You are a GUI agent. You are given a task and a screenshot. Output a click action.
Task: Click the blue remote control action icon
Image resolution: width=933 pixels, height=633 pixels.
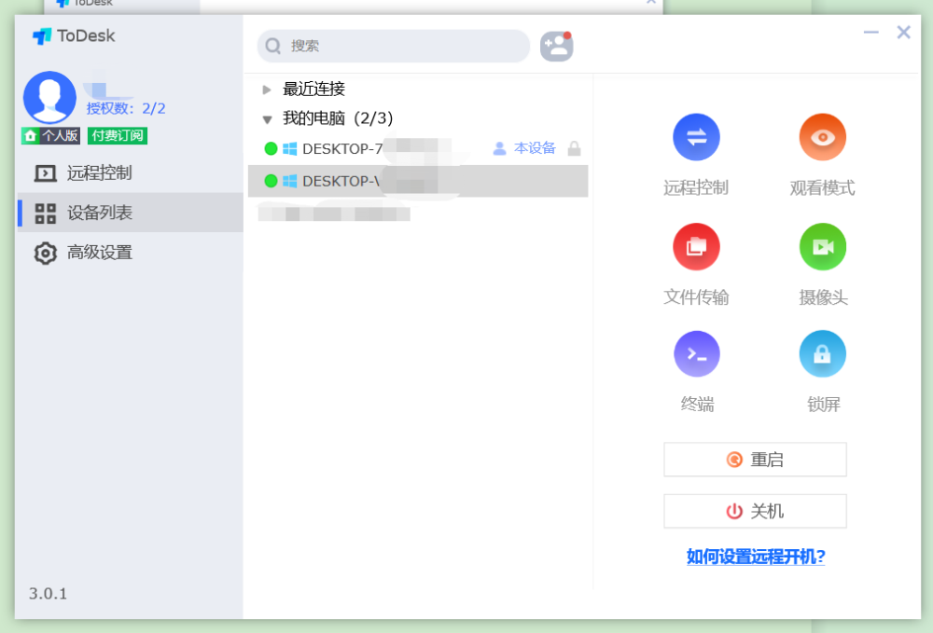(x=696, y=137)
